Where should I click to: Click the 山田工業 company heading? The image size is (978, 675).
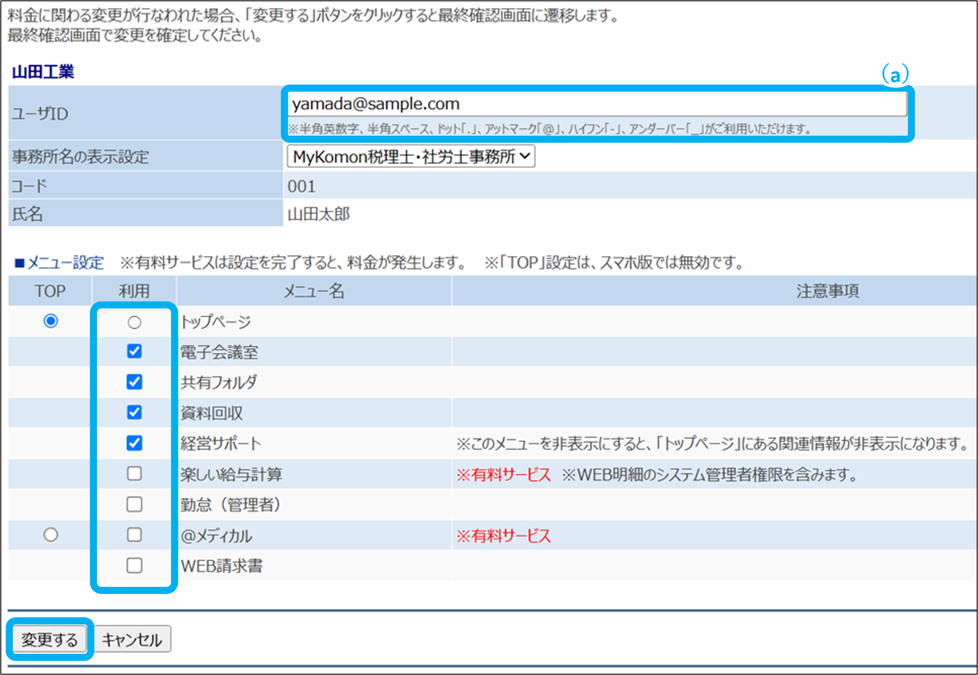coord(43,71)
